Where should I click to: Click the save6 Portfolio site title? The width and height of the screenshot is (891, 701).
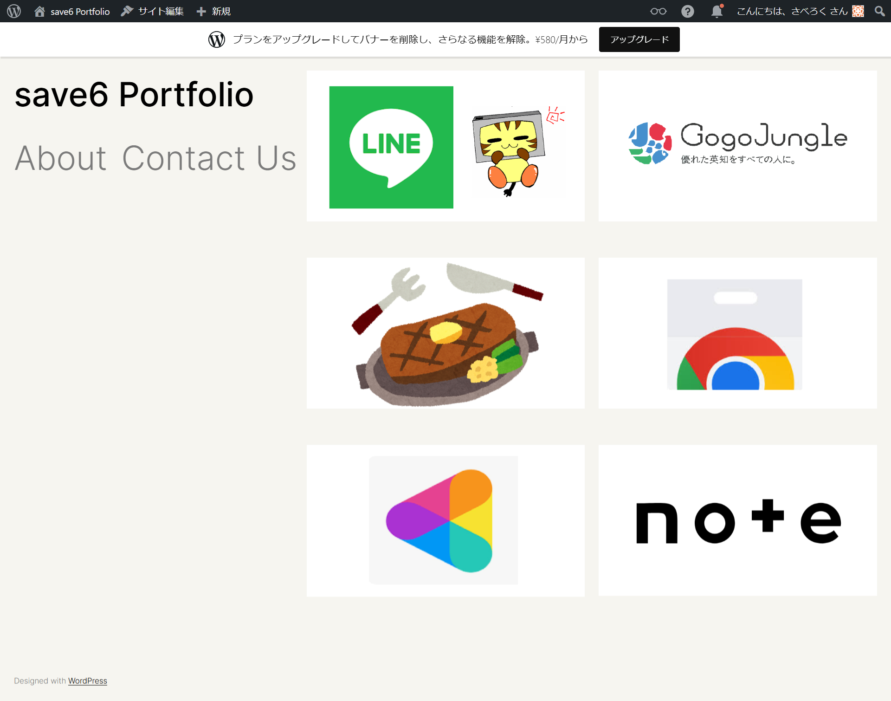134,95
